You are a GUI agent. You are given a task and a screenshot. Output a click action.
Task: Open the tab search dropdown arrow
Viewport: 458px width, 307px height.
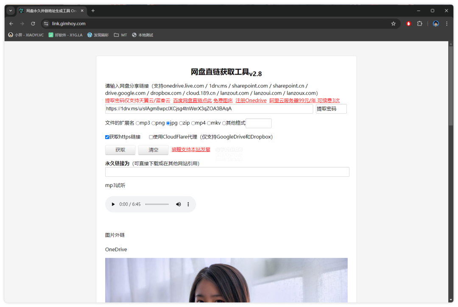(11, 11)
